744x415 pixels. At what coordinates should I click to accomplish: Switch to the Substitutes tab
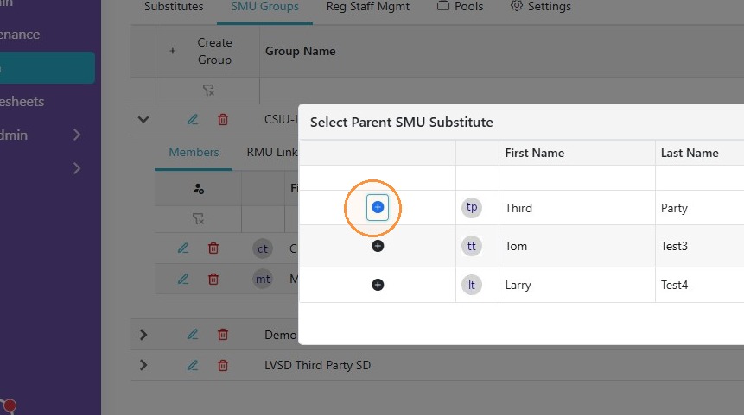coord(174,7)
